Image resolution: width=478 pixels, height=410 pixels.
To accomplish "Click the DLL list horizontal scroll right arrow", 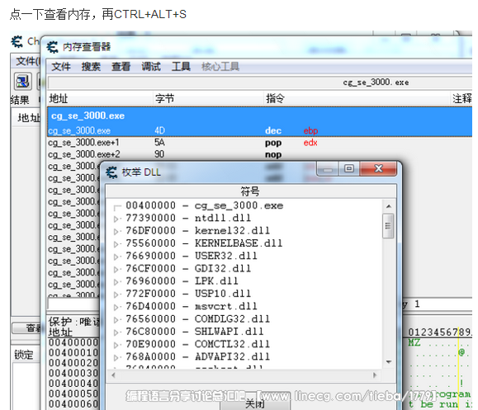I will (x=376, y=375).
